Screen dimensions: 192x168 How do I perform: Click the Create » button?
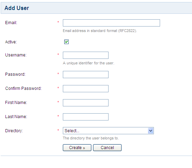pyautogui.click(x=77, y=148)
